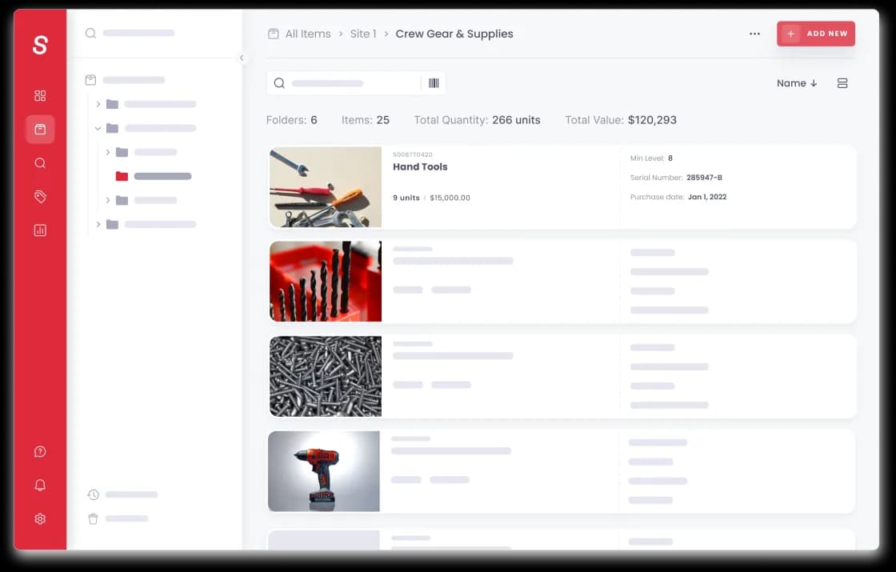The image size is (896, 572).
Task: Click the Min Level 8 value
Action: coord(670,158)
